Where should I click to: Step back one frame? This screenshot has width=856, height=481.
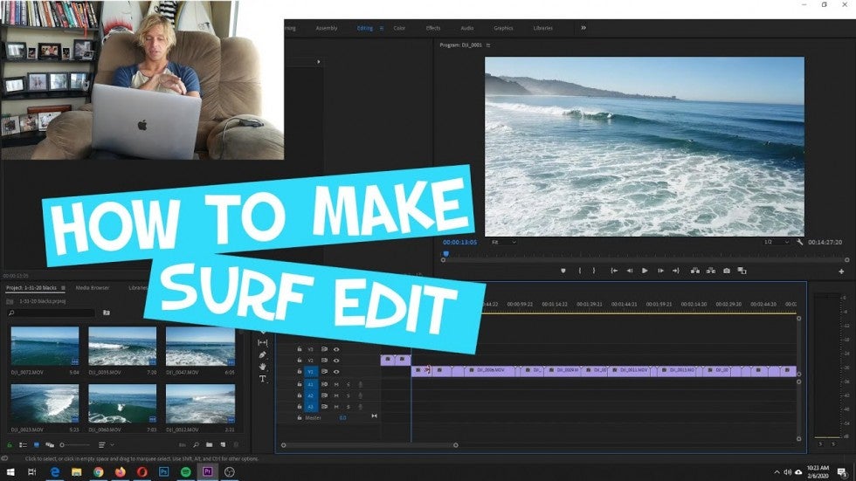pyautogui.click(x=630, y=271)
